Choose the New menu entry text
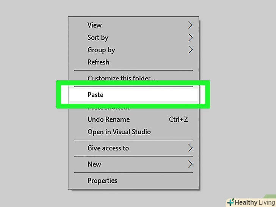Screen dimensions: 276x207 click(94, 164)
